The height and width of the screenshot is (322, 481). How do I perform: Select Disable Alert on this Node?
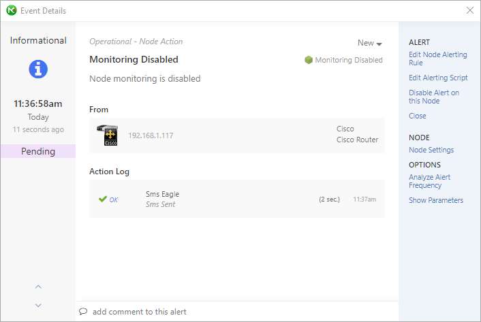tap(434, 97)
